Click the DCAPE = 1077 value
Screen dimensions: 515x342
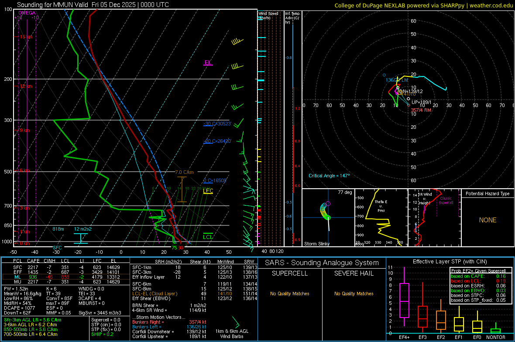[x=20, y=308]
